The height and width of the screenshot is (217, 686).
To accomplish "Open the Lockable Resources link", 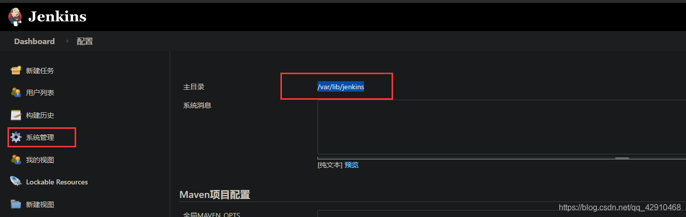I will pos(57,182).
